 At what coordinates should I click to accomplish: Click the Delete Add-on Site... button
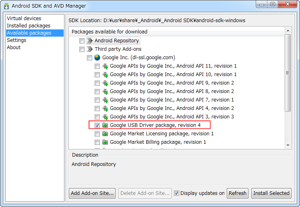145,193
